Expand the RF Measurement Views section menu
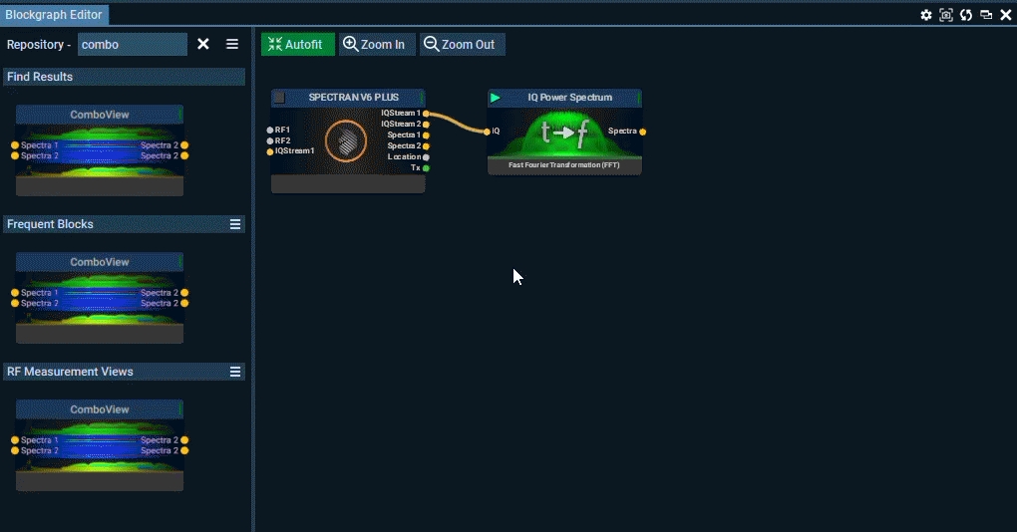 point(235,372)
